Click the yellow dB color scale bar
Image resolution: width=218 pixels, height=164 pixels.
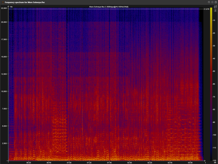(211, 84)
